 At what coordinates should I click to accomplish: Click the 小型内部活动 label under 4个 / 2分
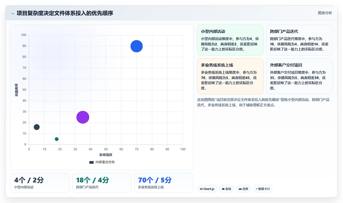tap(24, 187)
